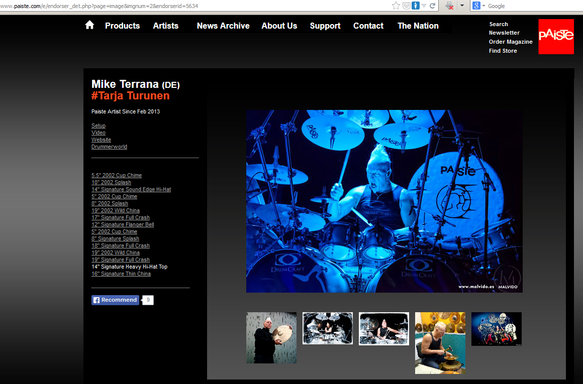Open the Setup link
583x384 pixels.
click(x=99, y=125)
